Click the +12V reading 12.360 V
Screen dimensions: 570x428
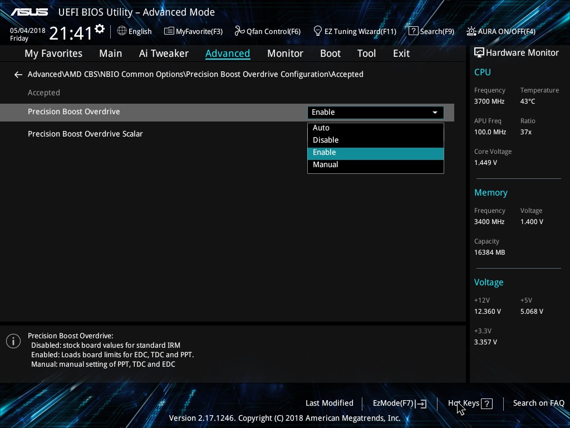pos(488,312)
